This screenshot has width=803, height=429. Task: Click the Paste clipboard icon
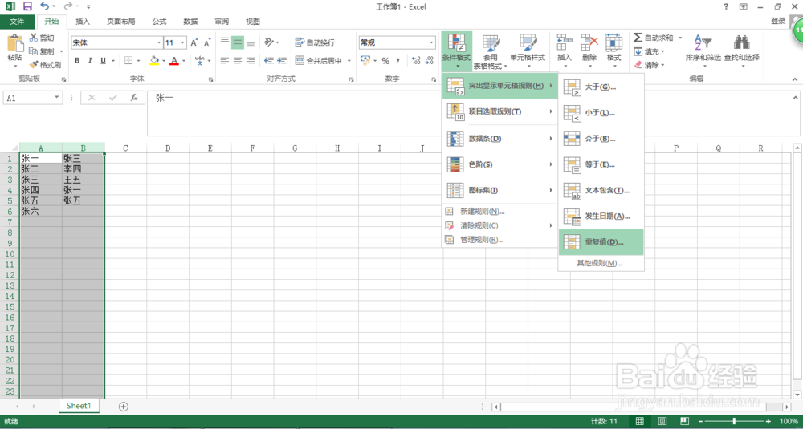(14, 43)
